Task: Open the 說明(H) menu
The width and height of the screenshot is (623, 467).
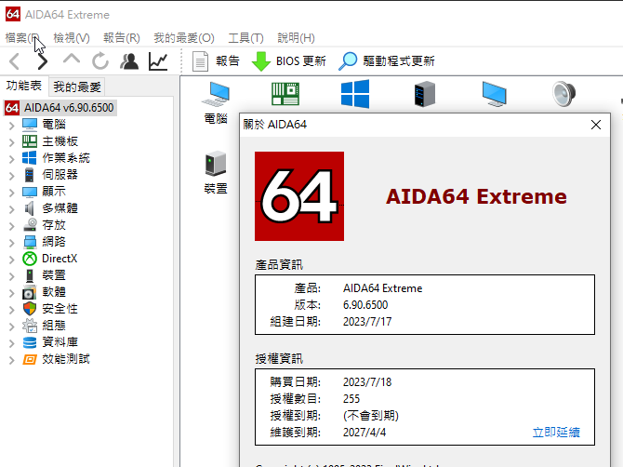Action: [296, 38]
